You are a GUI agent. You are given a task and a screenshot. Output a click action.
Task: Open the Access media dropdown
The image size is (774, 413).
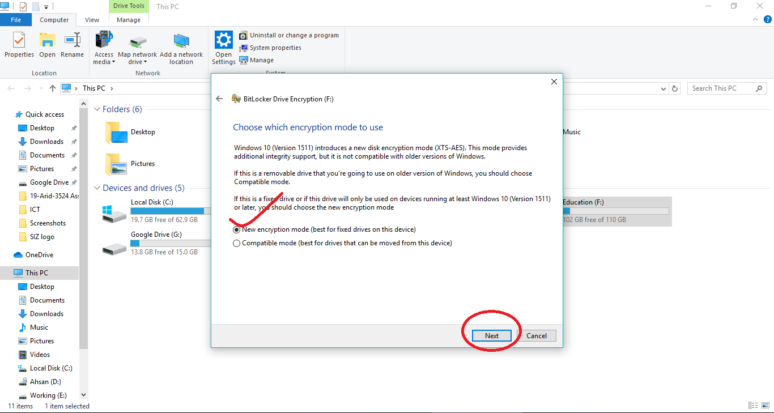tap(104, 49)
